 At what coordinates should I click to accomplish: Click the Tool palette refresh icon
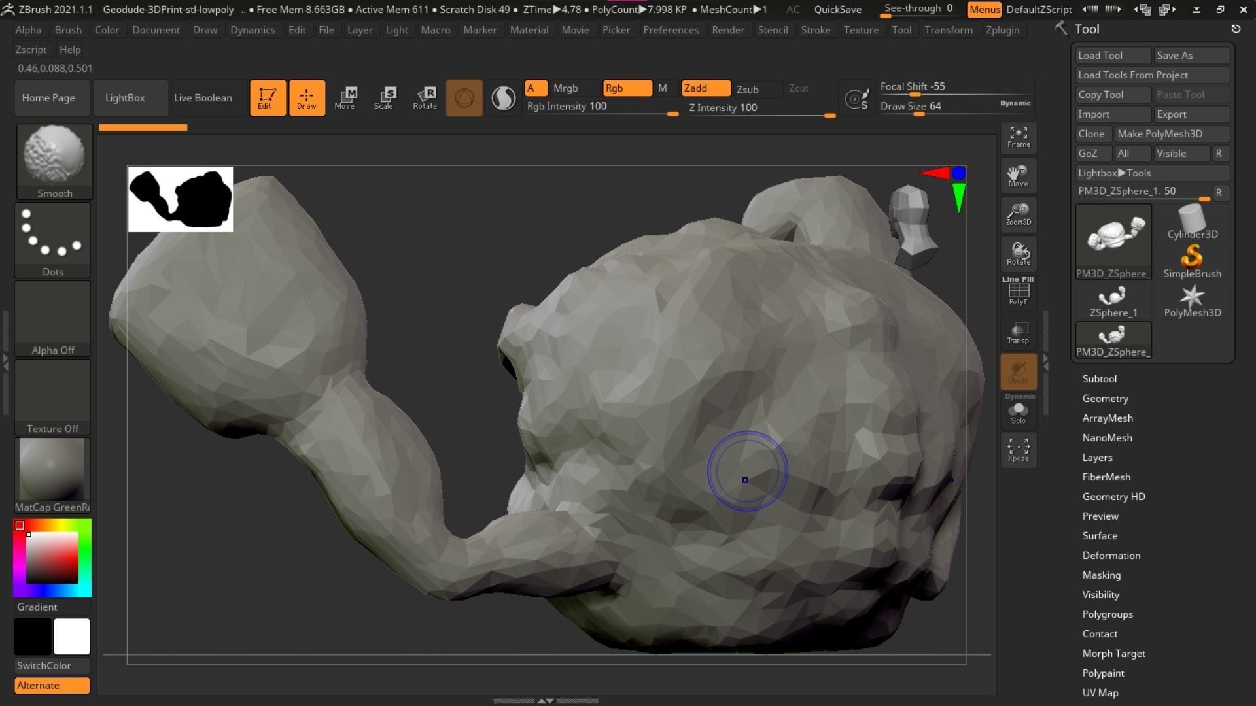tap(1236, 29)
